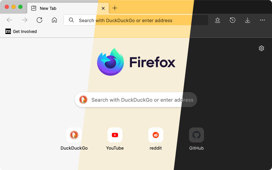Click the reddit label text
This screenshot has width=272, height=170.
[156, 148]
